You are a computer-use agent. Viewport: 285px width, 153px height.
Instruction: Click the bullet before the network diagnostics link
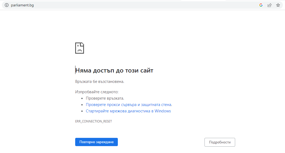(x=82, y=111)
